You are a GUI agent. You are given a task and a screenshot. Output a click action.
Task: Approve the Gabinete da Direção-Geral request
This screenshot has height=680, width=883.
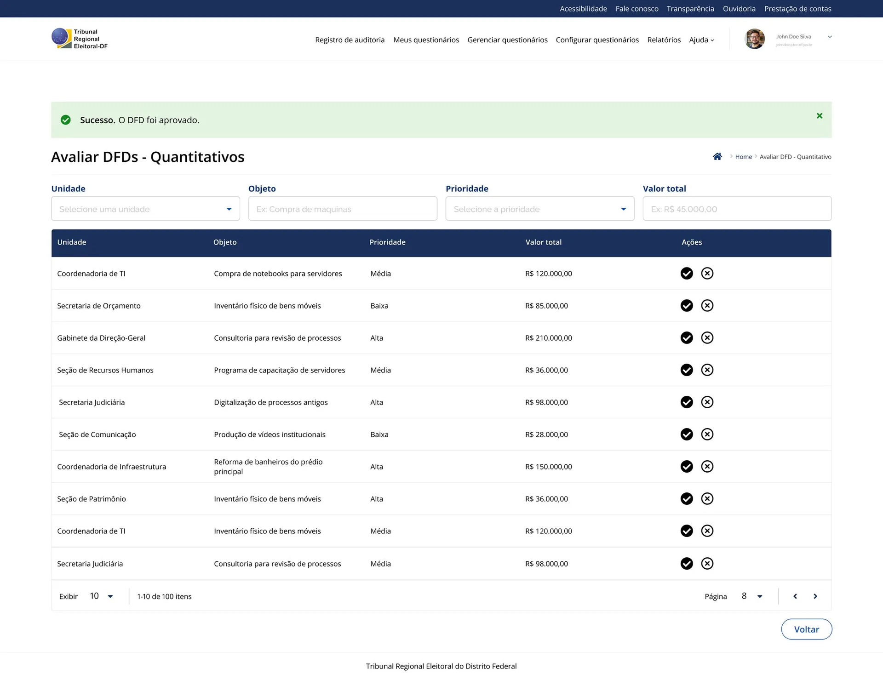point(687,338)
